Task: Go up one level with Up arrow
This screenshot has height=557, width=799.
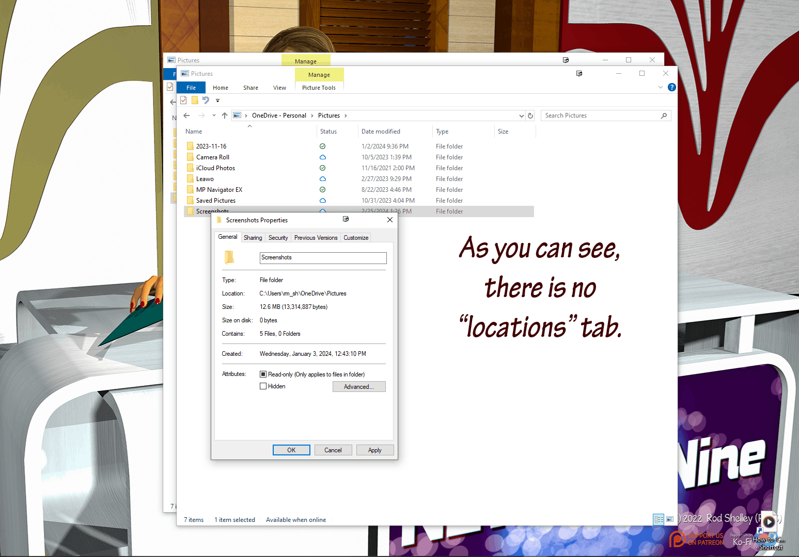Action: pos(225,116)
